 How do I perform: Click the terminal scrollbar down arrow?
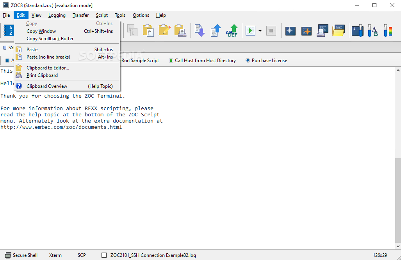398,246
